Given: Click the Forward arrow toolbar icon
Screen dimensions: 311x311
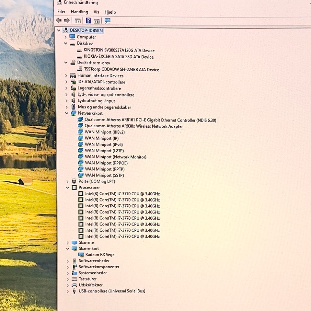Looking at the screenshot, I should (x=67, y=20).
